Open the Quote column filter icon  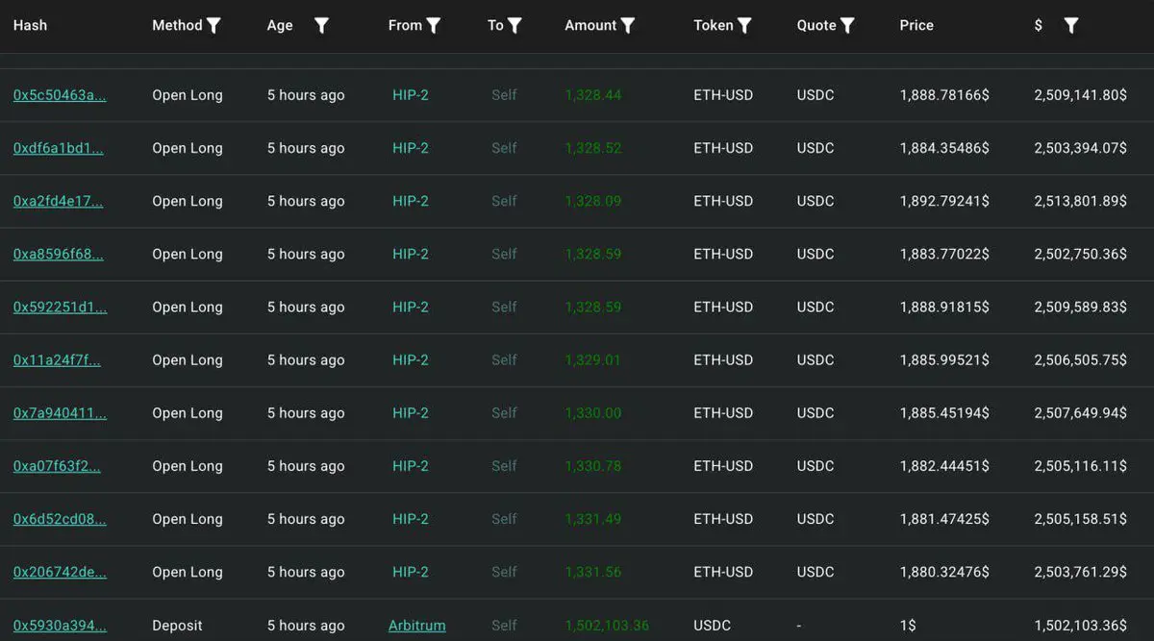pos(847,26)
